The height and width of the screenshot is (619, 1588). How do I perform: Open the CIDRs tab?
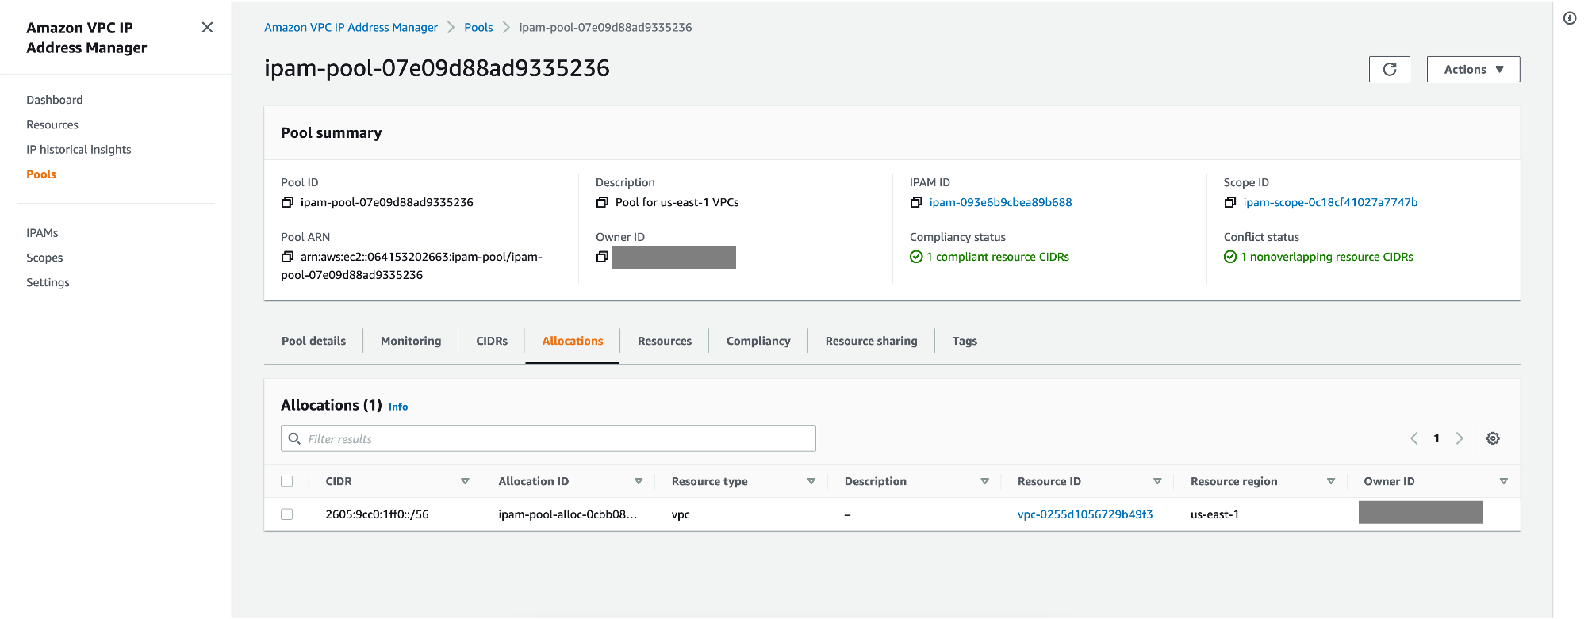click(x=492, y=342)
